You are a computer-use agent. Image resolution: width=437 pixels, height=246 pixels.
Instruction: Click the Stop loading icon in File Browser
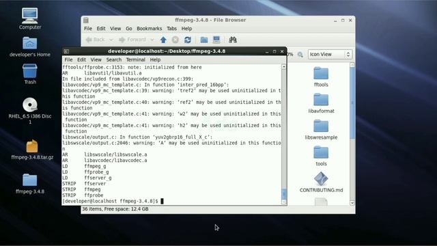[x=175, y=40]
